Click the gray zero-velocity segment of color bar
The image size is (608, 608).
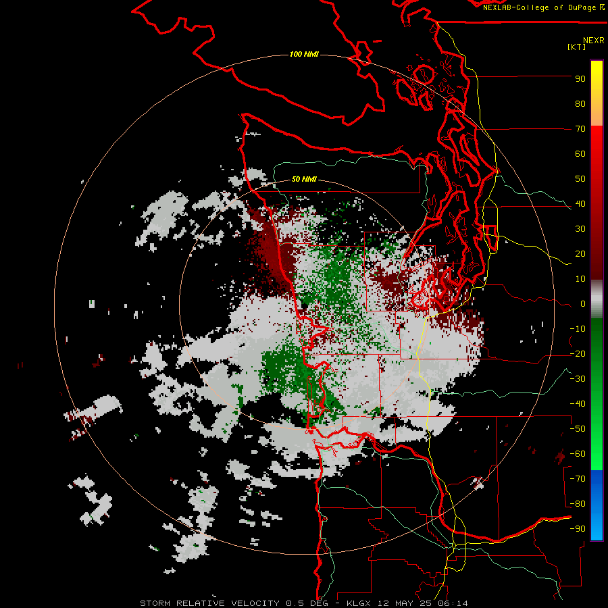click(597, 299)
